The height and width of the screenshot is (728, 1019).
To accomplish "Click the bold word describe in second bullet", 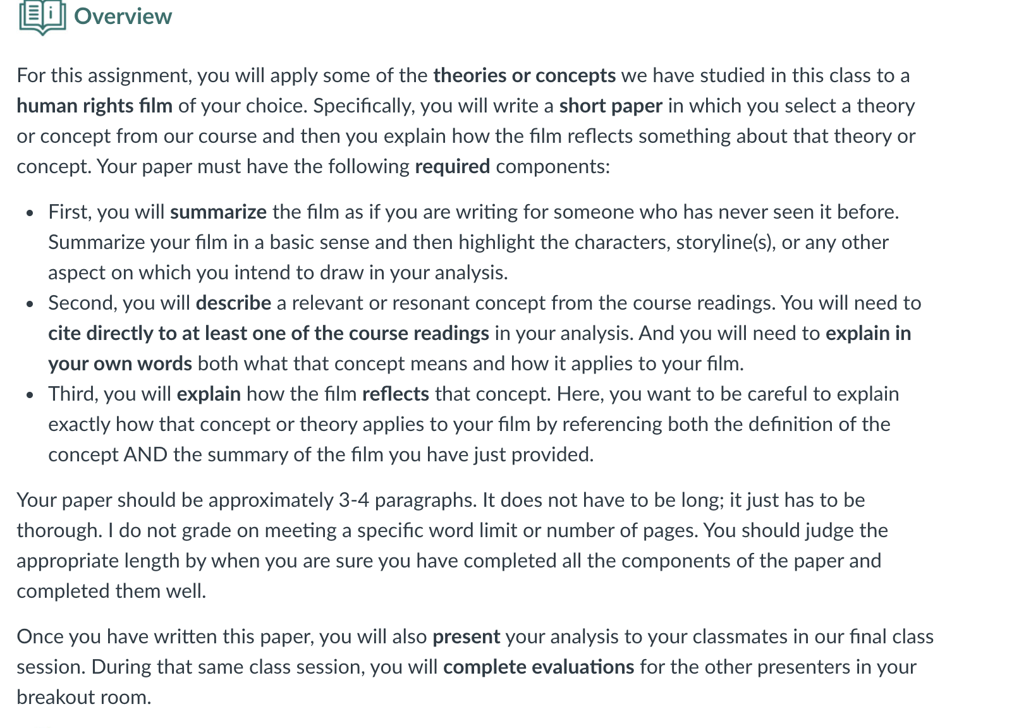I will click(233, 303).
